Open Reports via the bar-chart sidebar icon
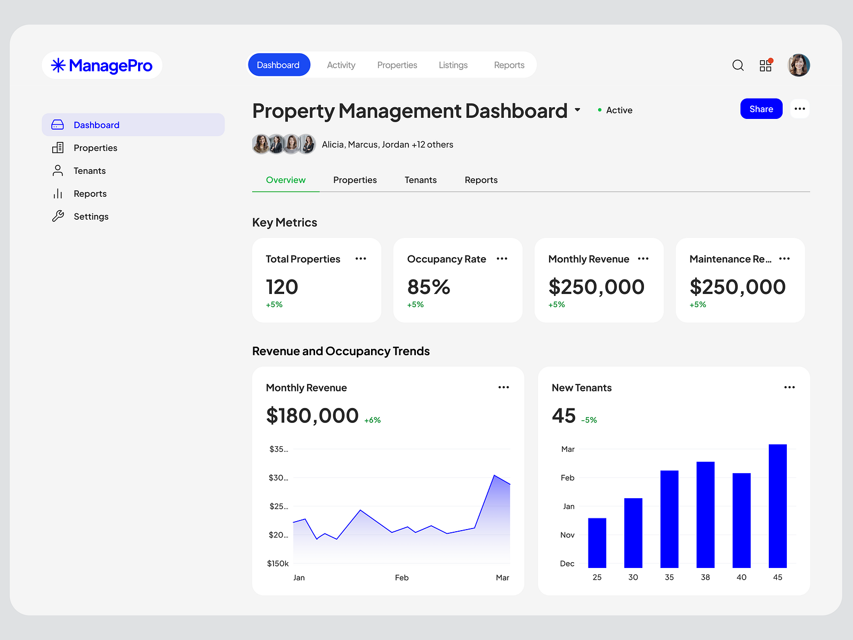This screenshot has width=853, height=640. 57,193
